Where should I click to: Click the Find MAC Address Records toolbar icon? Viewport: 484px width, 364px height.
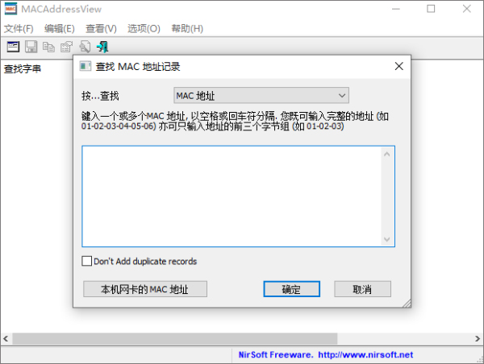(x=13, y=47)
